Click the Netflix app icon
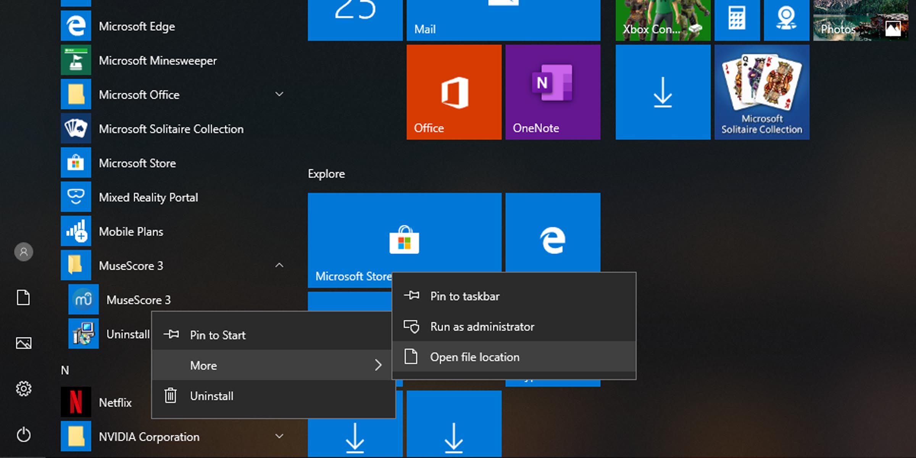The width and height of the screenshot is (916, 458). 76,402
